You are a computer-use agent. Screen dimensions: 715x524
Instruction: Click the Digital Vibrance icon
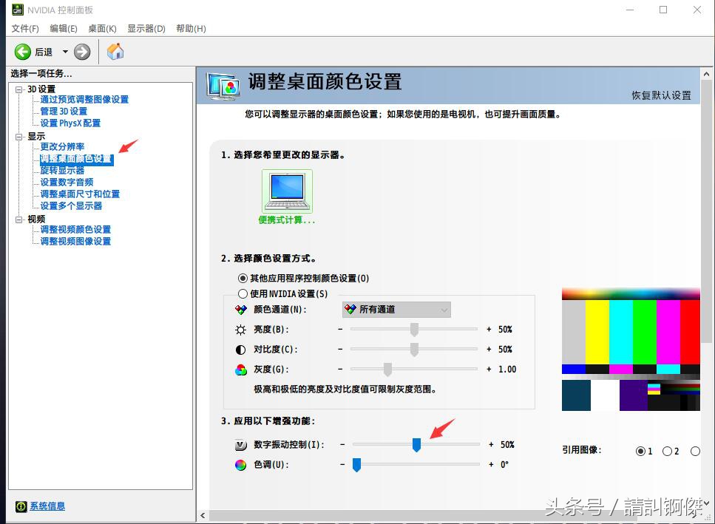click(240, 445)
